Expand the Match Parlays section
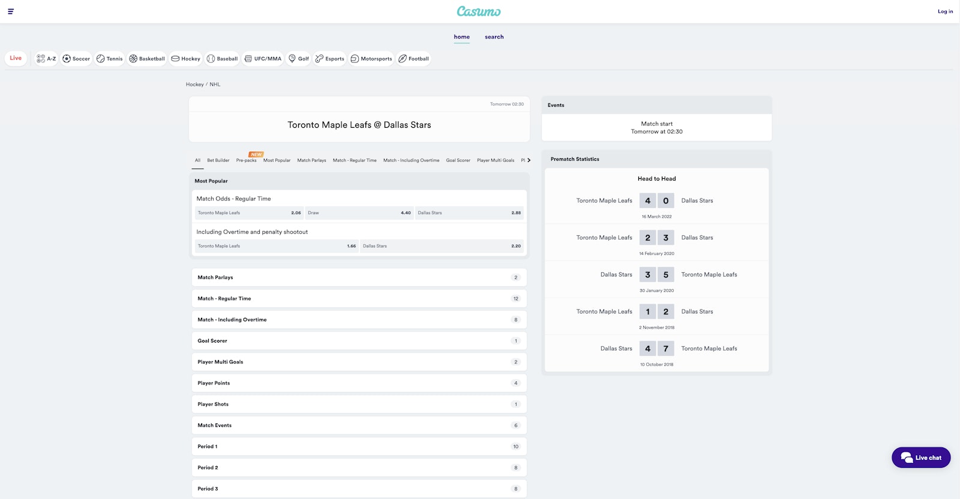 click(359, 278)
